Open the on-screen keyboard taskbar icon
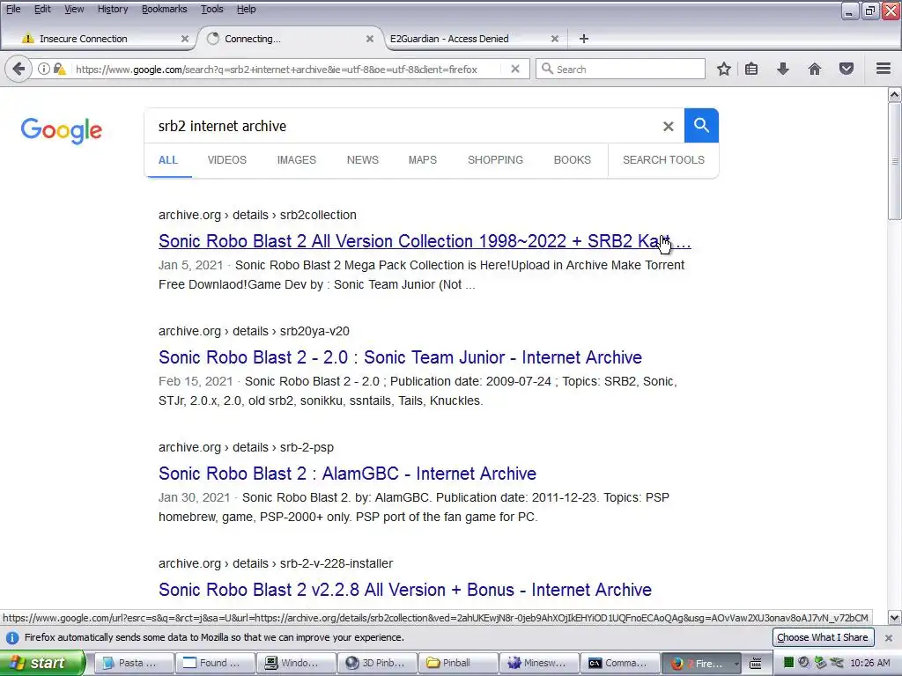Screen dimensions: 902x676 point(755,663)
